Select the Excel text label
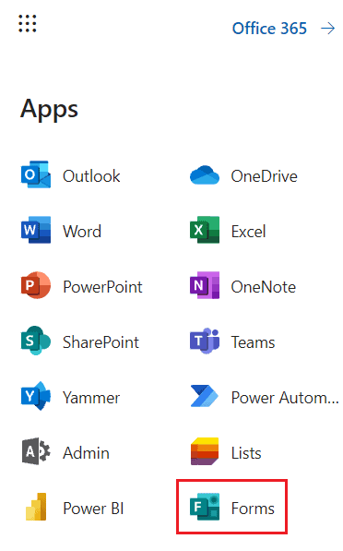This screenshot has height=551, width=343. tap(249, 232)
